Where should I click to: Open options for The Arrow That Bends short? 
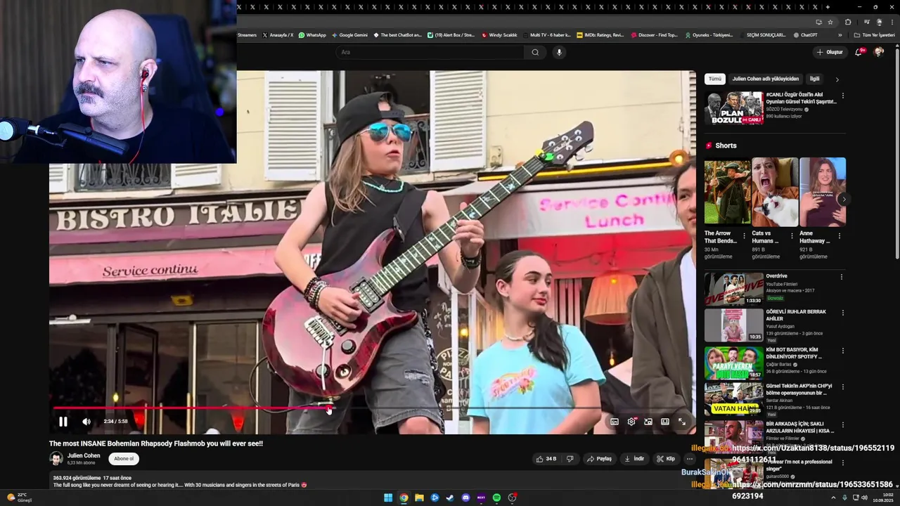(x=744, y=236)
